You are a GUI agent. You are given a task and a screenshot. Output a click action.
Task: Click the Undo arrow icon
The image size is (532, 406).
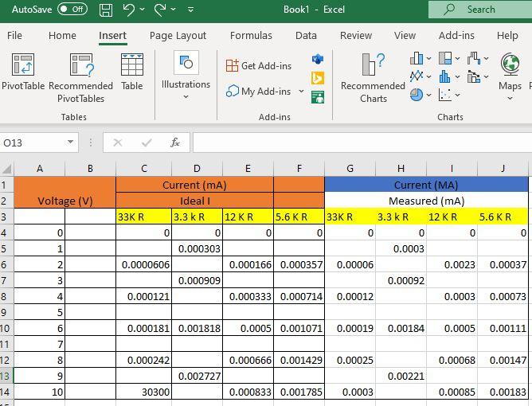click(128, 10)
